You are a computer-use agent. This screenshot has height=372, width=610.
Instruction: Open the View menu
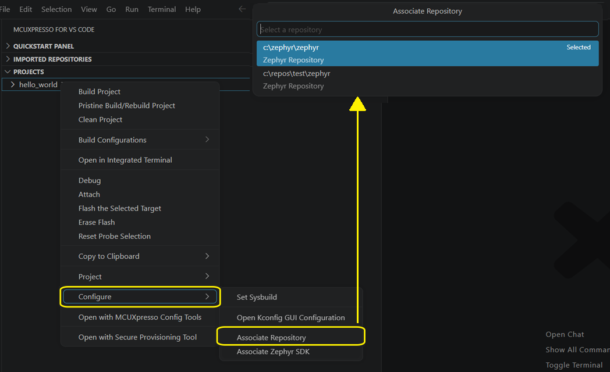pyautogui.click(x=88, y=9)
